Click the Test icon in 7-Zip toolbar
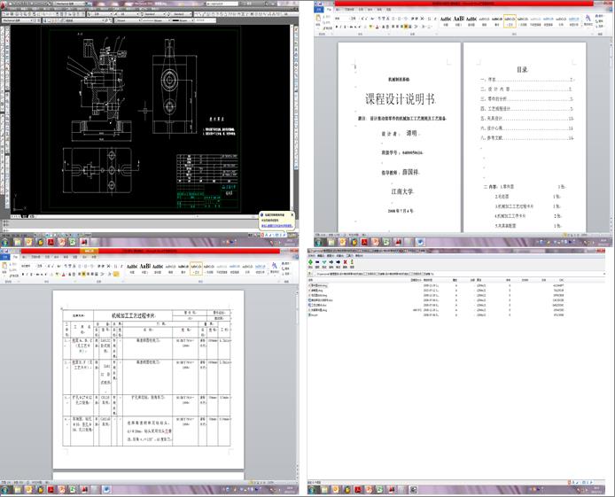Image resolution: width=615 pixels, height=497 pixels. 324,262
